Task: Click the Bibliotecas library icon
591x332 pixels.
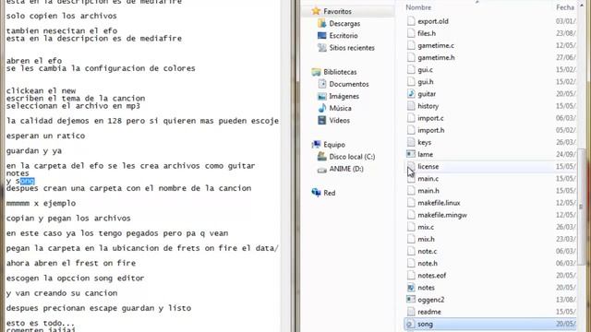Action: tap(316, 72)
